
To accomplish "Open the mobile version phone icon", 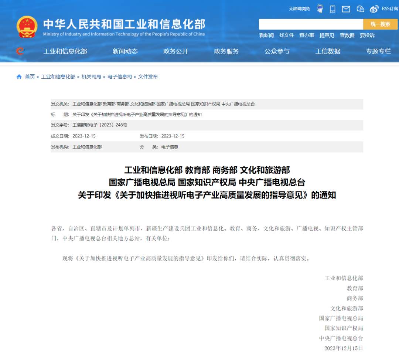I will (332, 9).
